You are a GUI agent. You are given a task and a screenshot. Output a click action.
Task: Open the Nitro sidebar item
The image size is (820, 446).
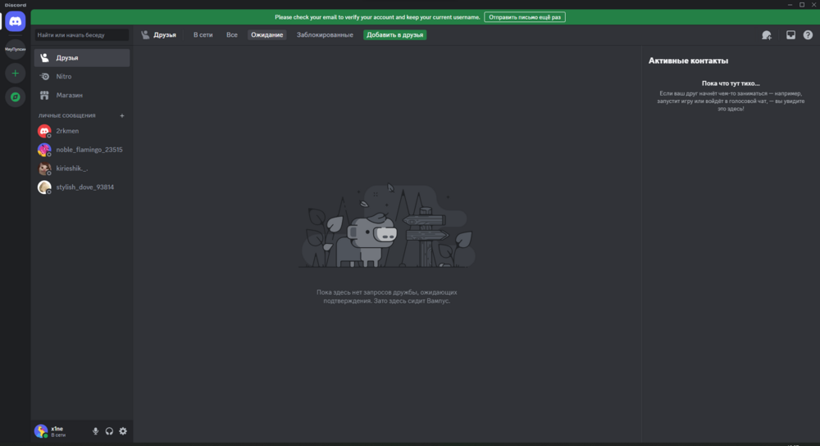(82, 77)
